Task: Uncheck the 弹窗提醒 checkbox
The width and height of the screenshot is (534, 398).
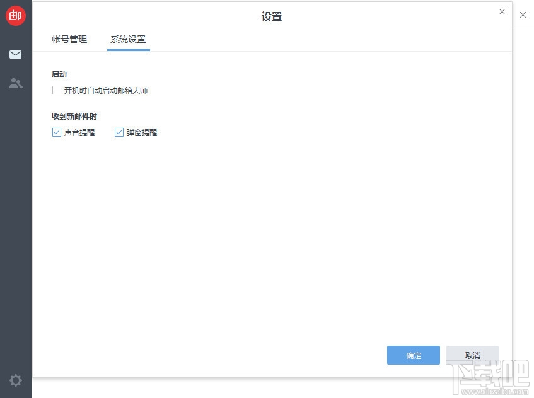Action: (x=118, y=132)
